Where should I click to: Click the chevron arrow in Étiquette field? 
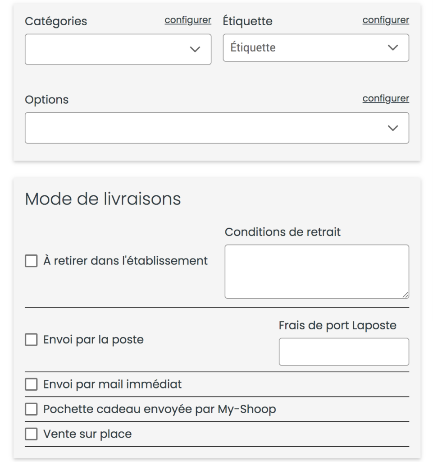click(393, 47)
